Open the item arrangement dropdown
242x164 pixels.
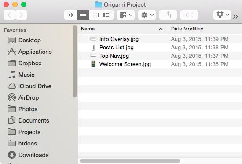point(126,15)
